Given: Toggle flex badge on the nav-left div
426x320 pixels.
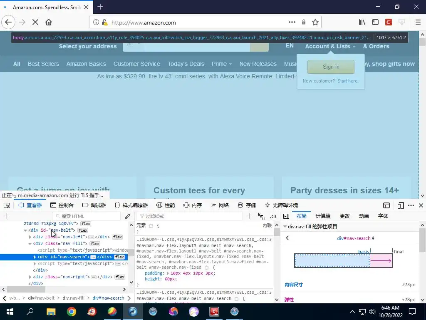Looking at the screenshot, I should 117,237.
